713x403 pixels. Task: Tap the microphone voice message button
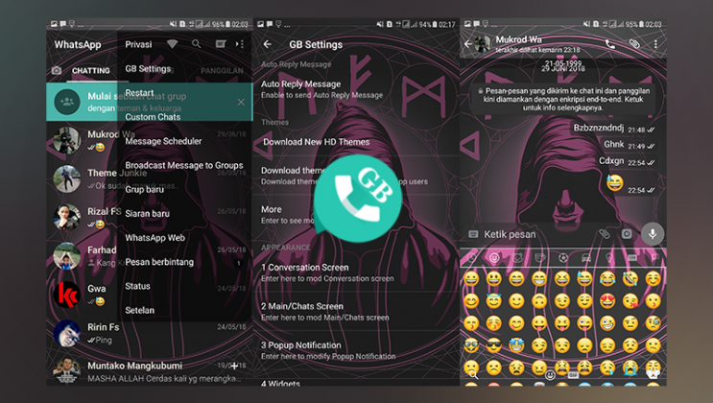(x=653, y=234)
